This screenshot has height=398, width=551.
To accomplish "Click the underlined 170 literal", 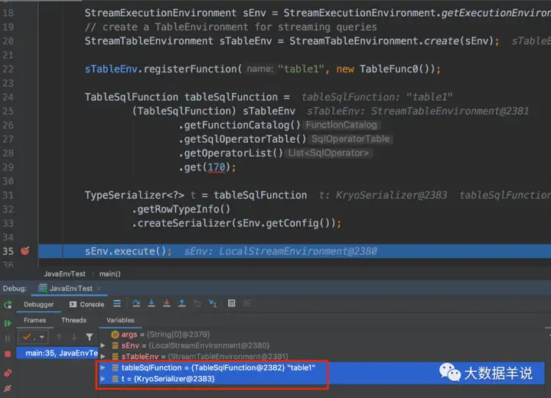I will (217, 167).
